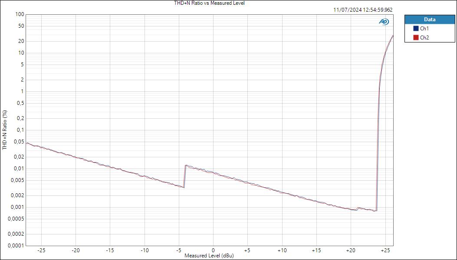Click the +25 tick label on the X axis
This screenshot has height=260, width=457.
[385, 249]
